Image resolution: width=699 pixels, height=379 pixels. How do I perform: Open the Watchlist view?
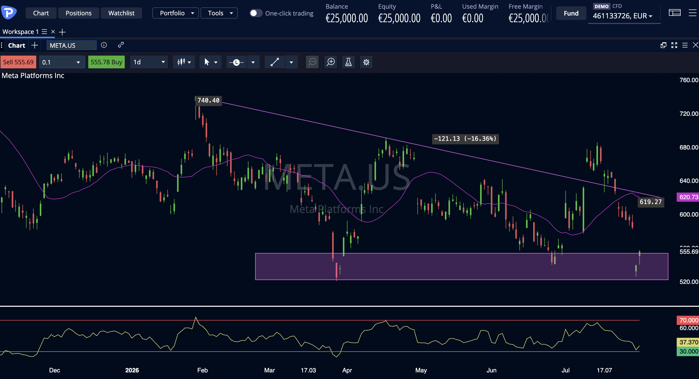pos(121,13)
